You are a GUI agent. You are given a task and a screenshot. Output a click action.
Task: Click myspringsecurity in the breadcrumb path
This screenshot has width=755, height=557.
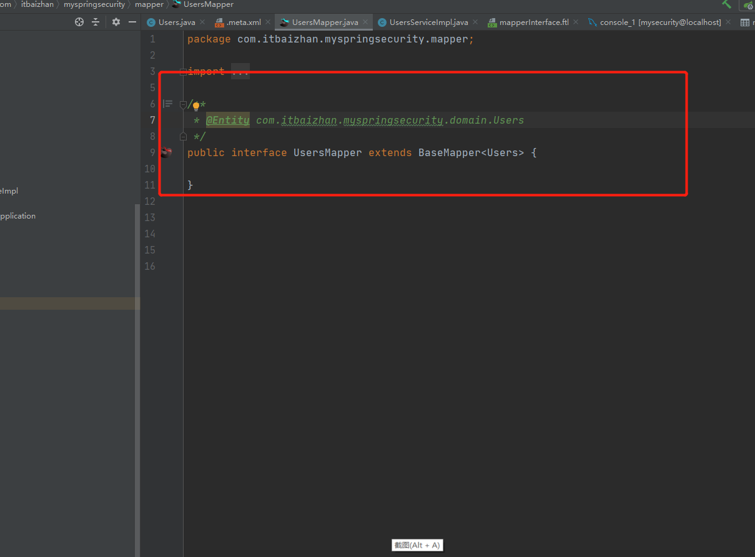click(94, 4)
